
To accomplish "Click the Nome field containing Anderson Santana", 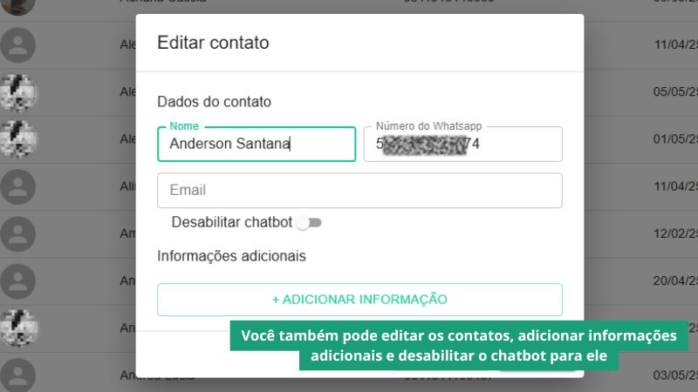I will (x=257, y=144).
